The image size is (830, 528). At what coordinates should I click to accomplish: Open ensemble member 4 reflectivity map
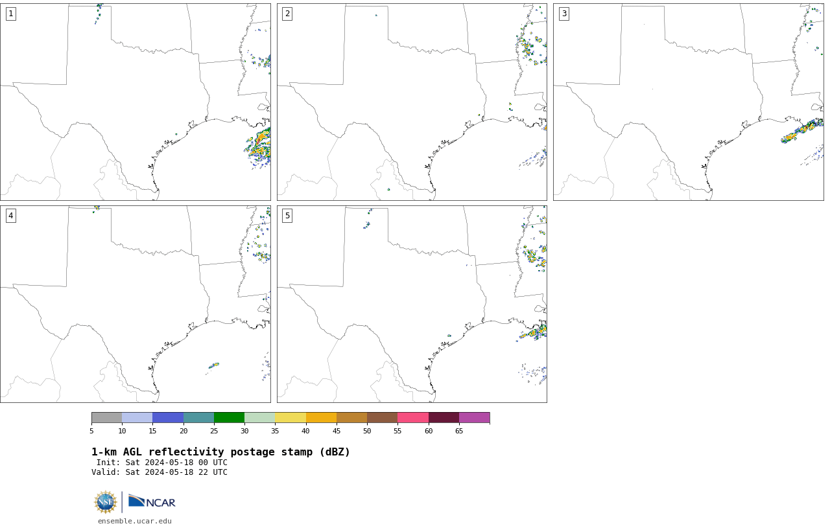136,304
